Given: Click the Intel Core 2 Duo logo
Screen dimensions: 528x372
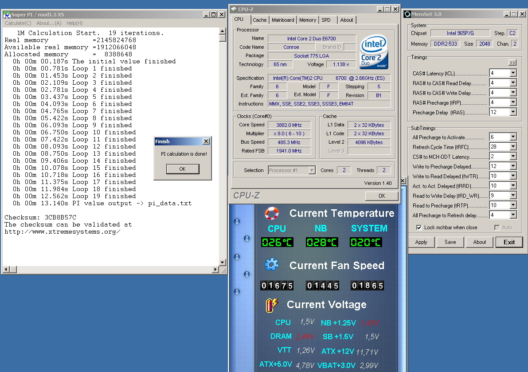Looking at the screenshot, I should (x=374, y=52).
